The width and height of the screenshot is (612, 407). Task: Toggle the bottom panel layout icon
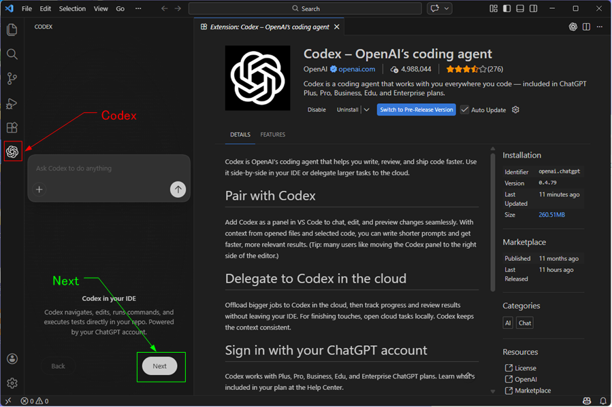(x=520, y=9)
